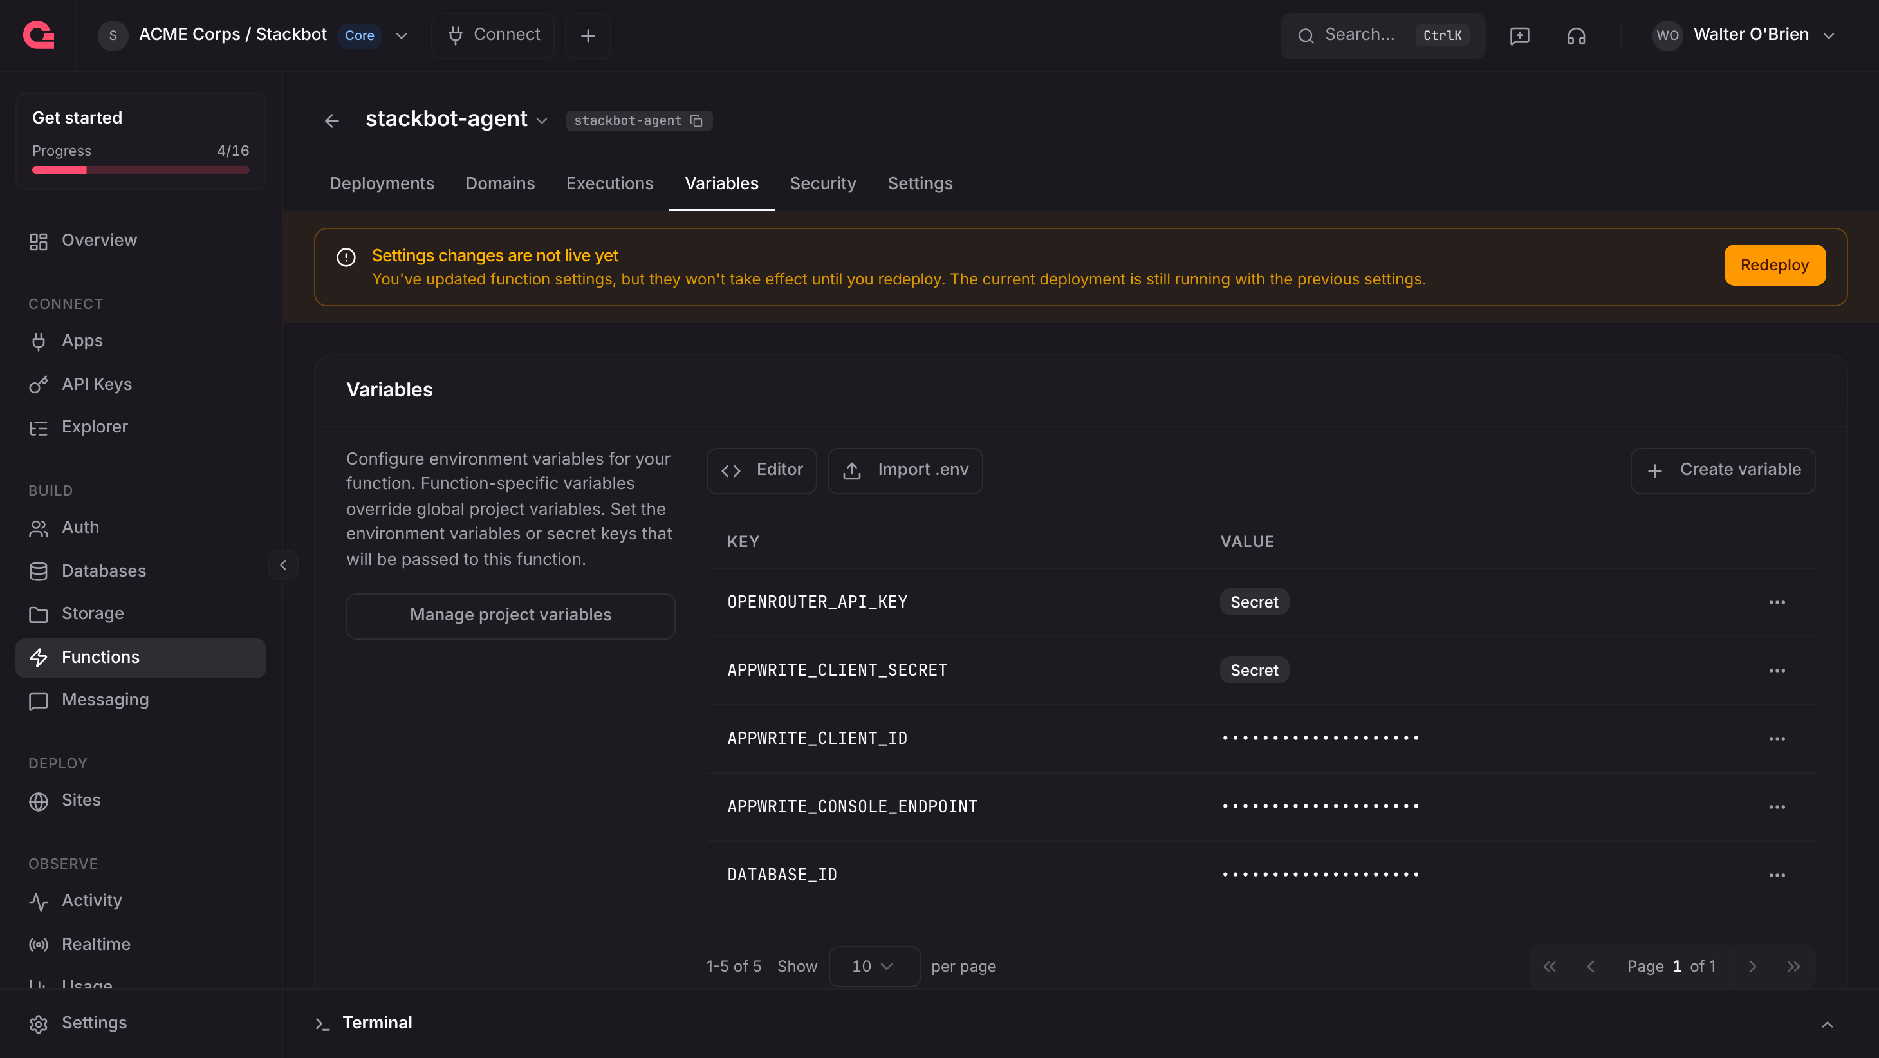The image size is (1879, 1058).
Task: Open Databases in the sidebar
Action: click(141, 571)
